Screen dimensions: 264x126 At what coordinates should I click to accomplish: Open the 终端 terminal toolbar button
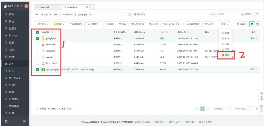(x=122, y=24)
